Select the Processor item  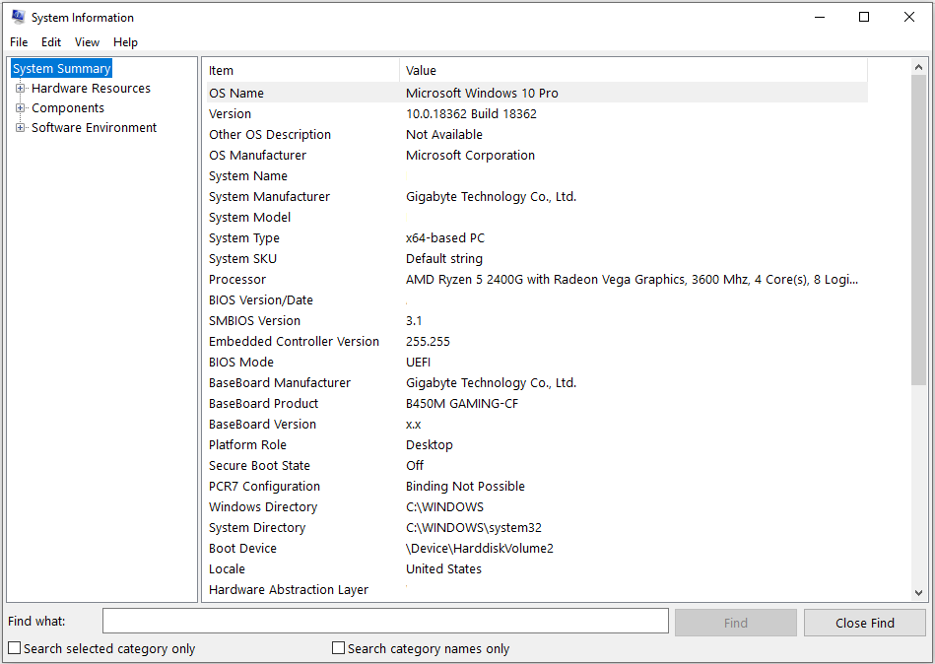coord(237,280)
